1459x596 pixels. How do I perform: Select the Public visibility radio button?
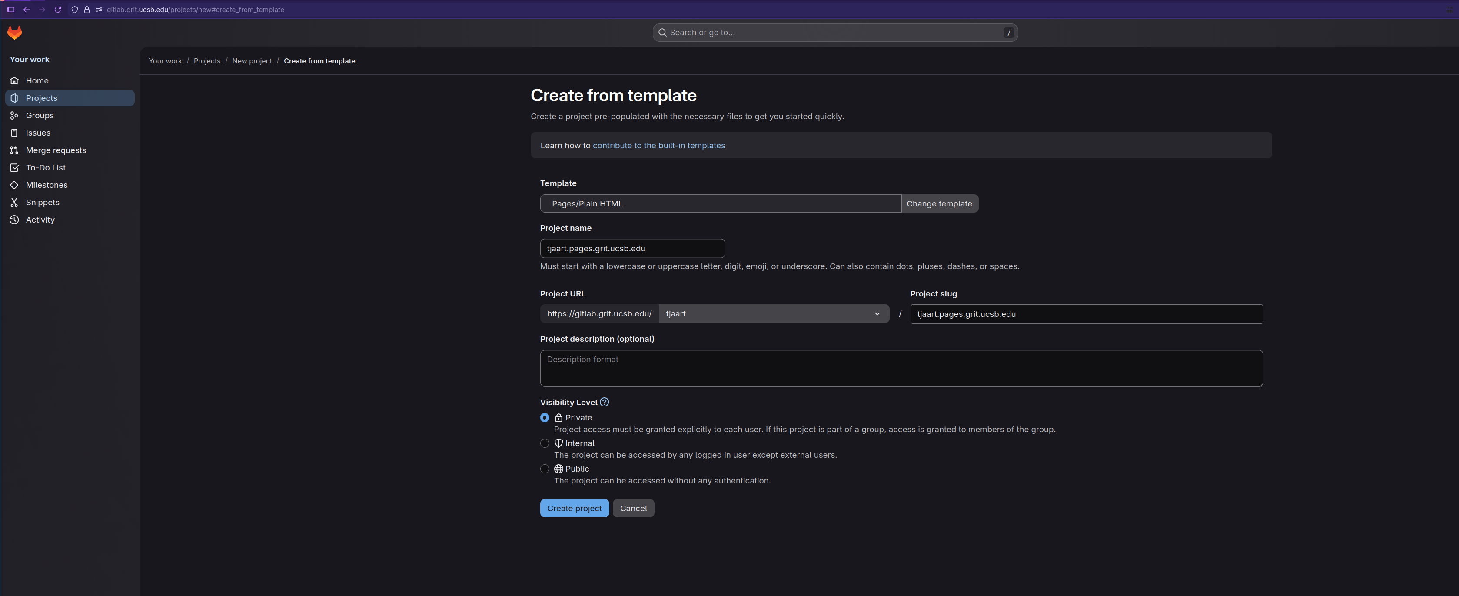[x=545, y=469]
